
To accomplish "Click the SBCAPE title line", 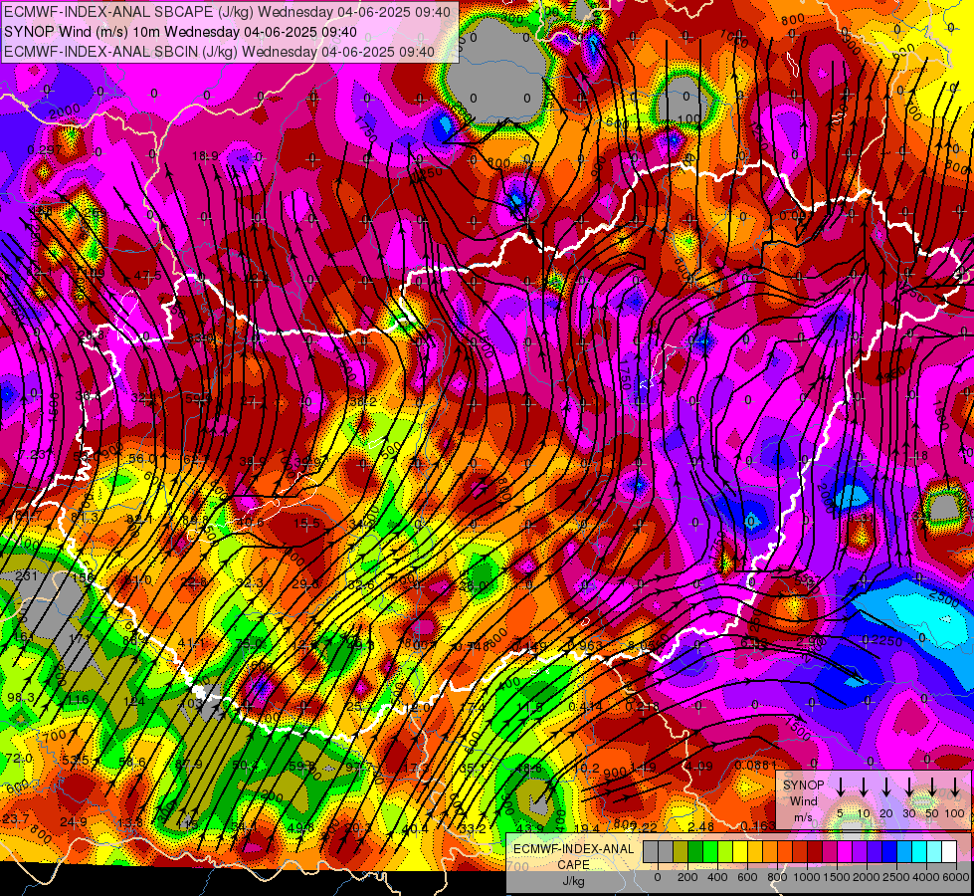I will pyautogui.click(x=228, y=11).
